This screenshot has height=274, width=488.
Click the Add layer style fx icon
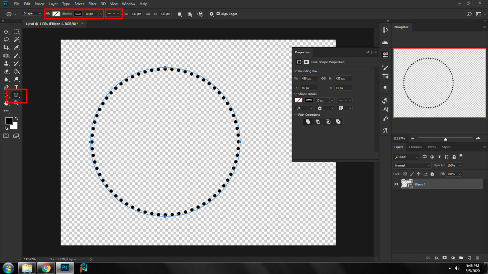coord(437,258)
